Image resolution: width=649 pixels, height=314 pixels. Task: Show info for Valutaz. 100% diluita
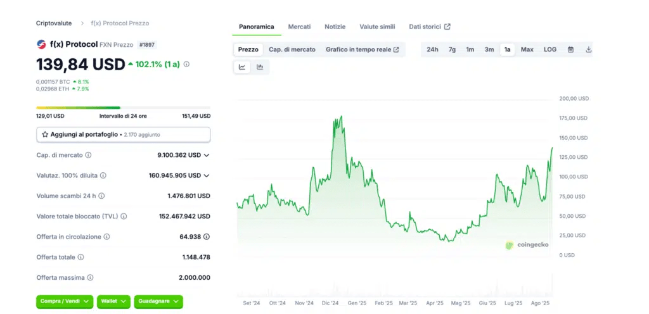pos(103,175)
